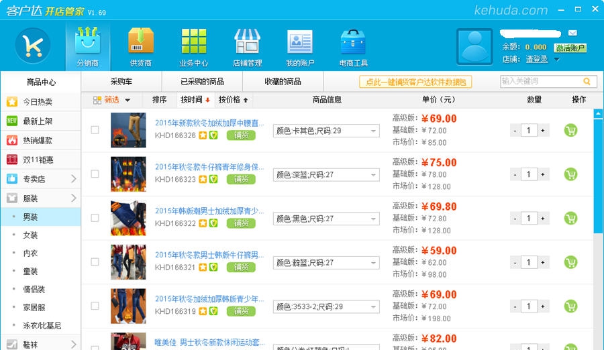604x350 pixels.
Task: Open the 分销商 distributor section
Action: click(87, 46)
